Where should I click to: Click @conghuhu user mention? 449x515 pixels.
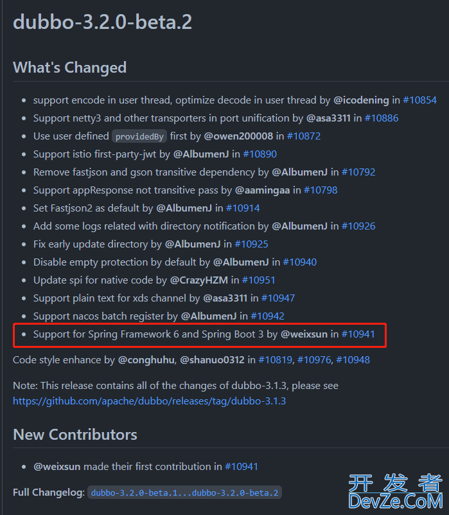tap(146, 360)
